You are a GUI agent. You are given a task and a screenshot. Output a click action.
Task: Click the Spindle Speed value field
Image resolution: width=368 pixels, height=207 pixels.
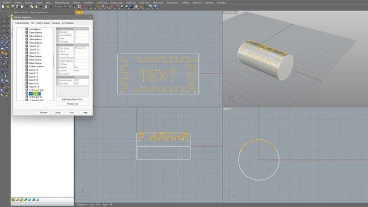click(81, 80)
